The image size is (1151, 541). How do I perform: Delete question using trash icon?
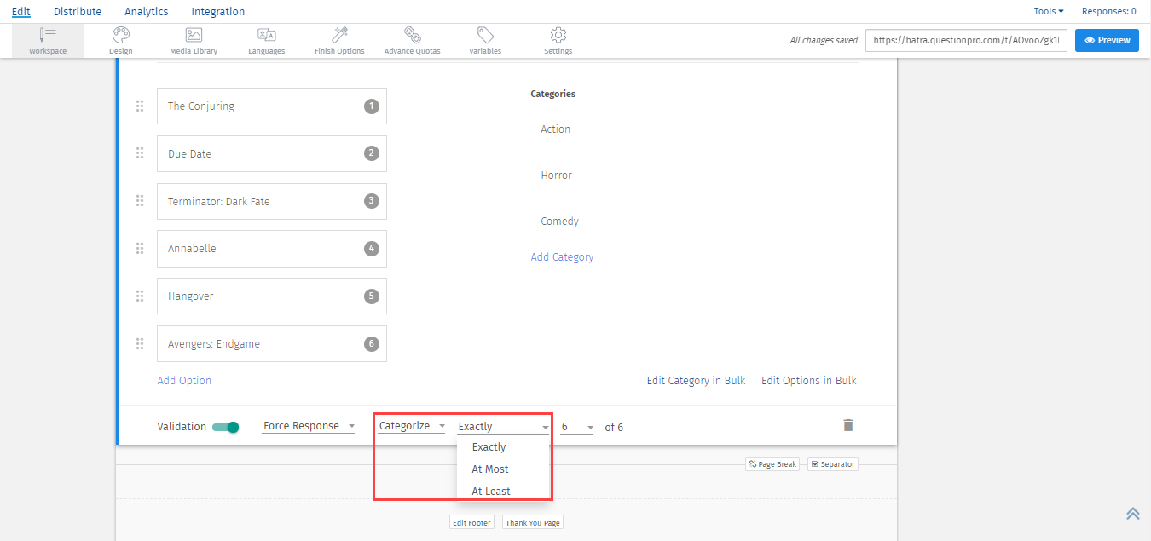tap(847, 425)
